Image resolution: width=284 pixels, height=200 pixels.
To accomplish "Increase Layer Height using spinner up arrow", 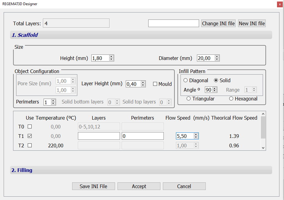I will (143, 82).
